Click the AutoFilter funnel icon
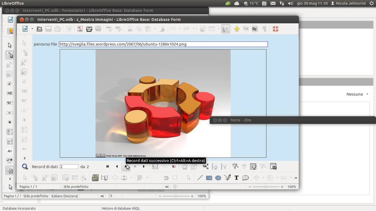The width and height of the screenshot is (376, 211). [x=235, y=166]
